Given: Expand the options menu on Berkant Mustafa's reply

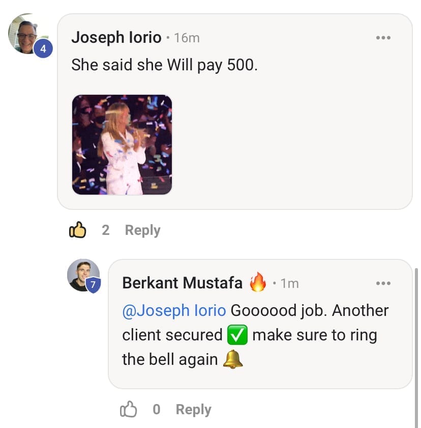Looking at the screenshot, I should 383,283.
